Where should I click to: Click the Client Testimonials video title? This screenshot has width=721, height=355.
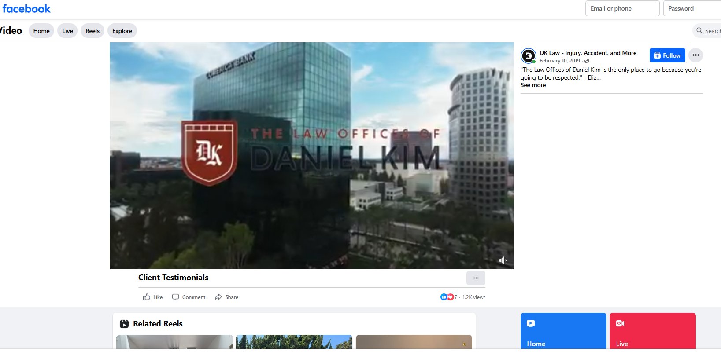[x=173, y=278]
